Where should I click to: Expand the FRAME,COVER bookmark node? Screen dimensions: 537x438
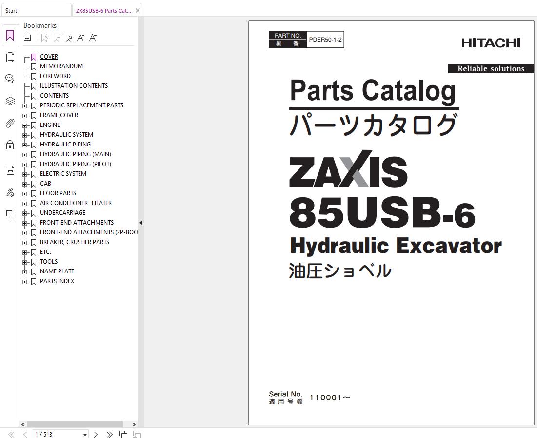coord(25,116)
